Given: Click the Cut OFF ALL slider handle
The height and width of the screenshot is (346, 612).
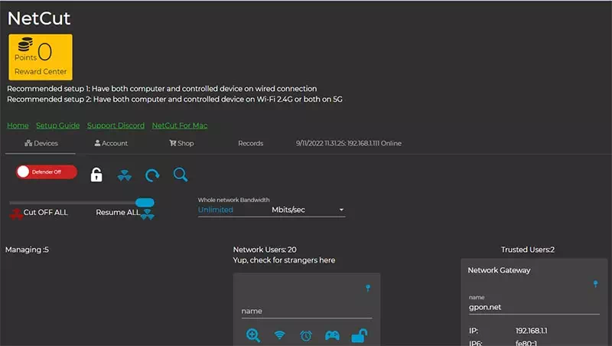Looking at the screenshot, I should point(145,202).
